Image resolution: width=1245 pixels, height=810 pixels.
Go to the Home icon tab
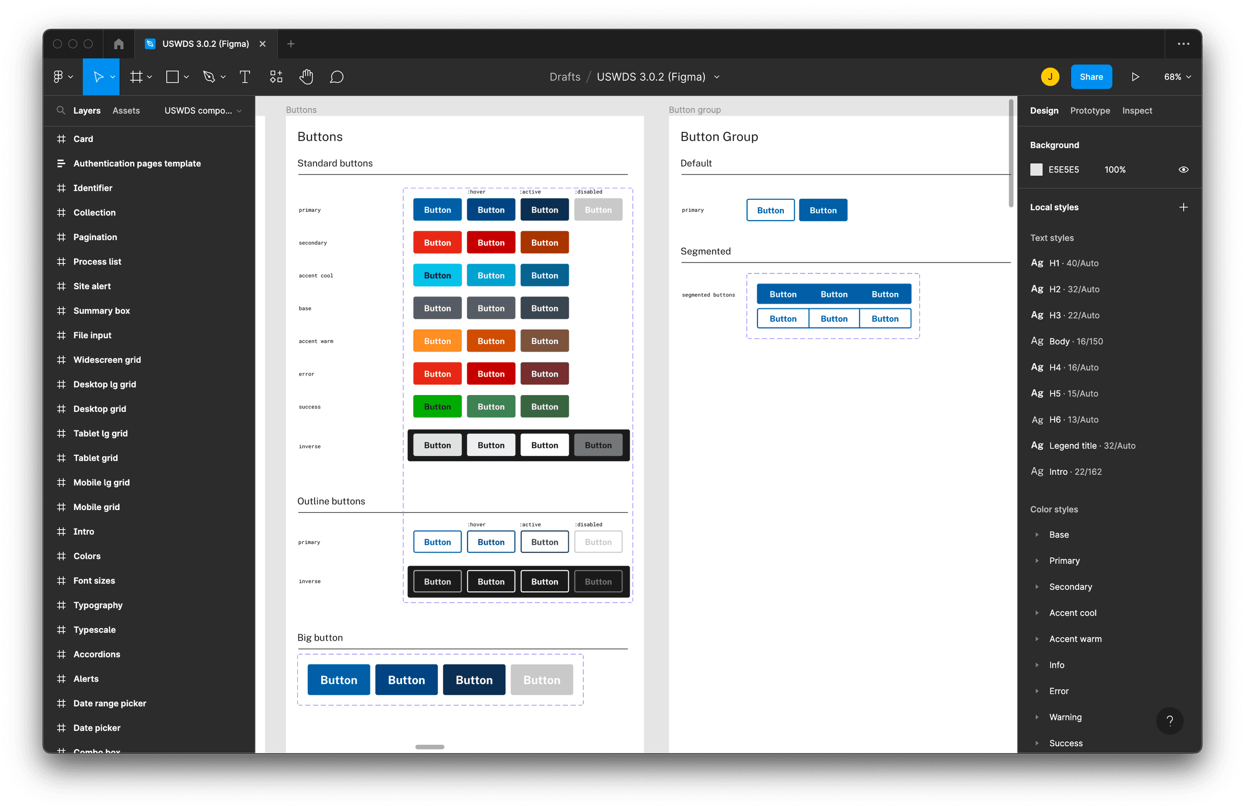tap(119, 44)
